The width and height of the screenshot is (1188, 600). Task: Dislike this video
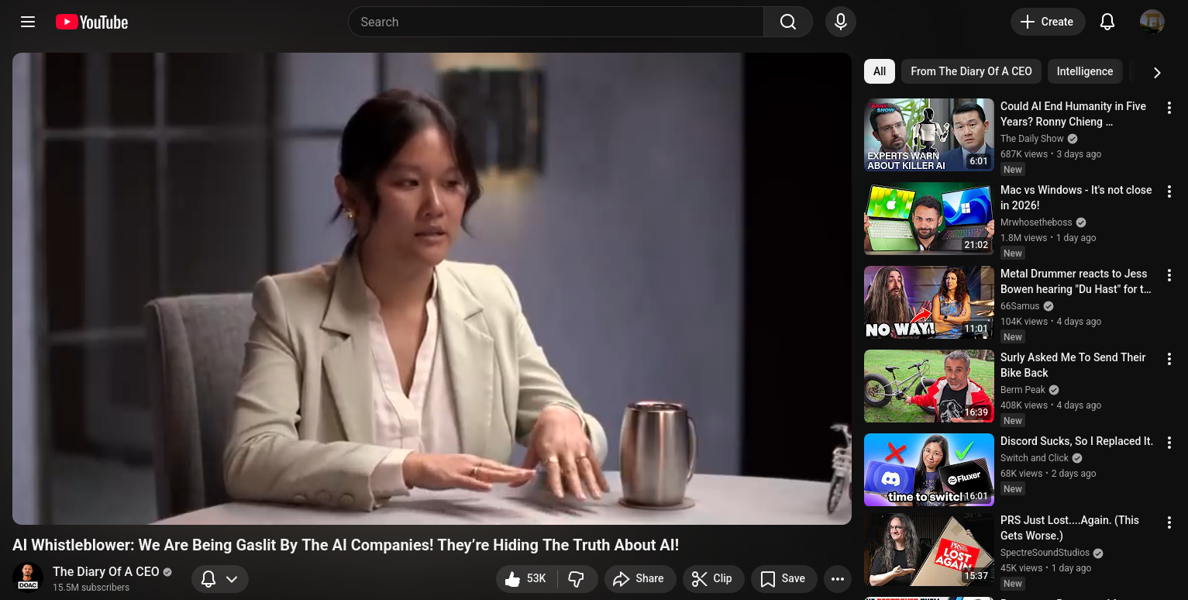tap(576, 578)
